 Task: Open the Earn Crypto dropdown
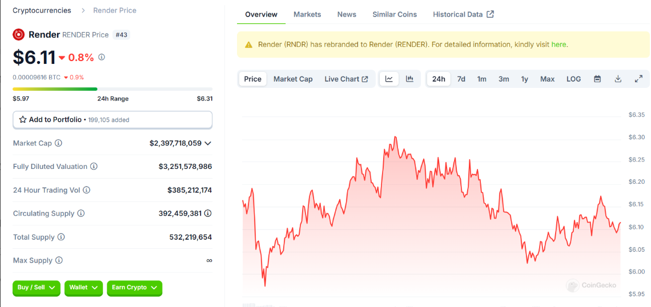[135, 288]
